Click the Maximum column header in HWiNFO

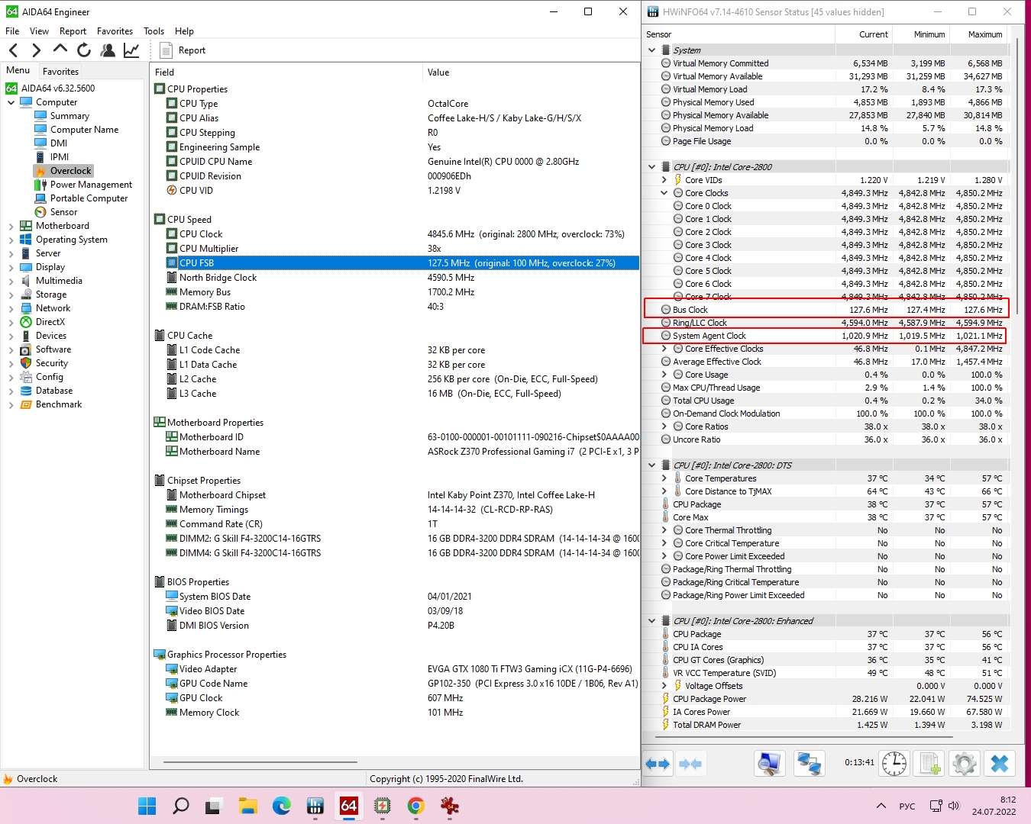point(978,34)
